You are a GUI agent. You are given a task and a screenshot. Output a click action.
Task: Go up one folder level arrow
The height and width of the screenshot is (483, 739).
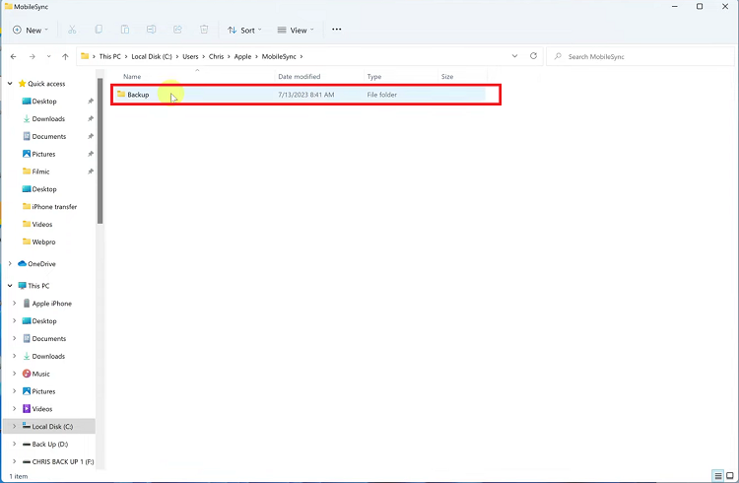(x=65, y=56)
